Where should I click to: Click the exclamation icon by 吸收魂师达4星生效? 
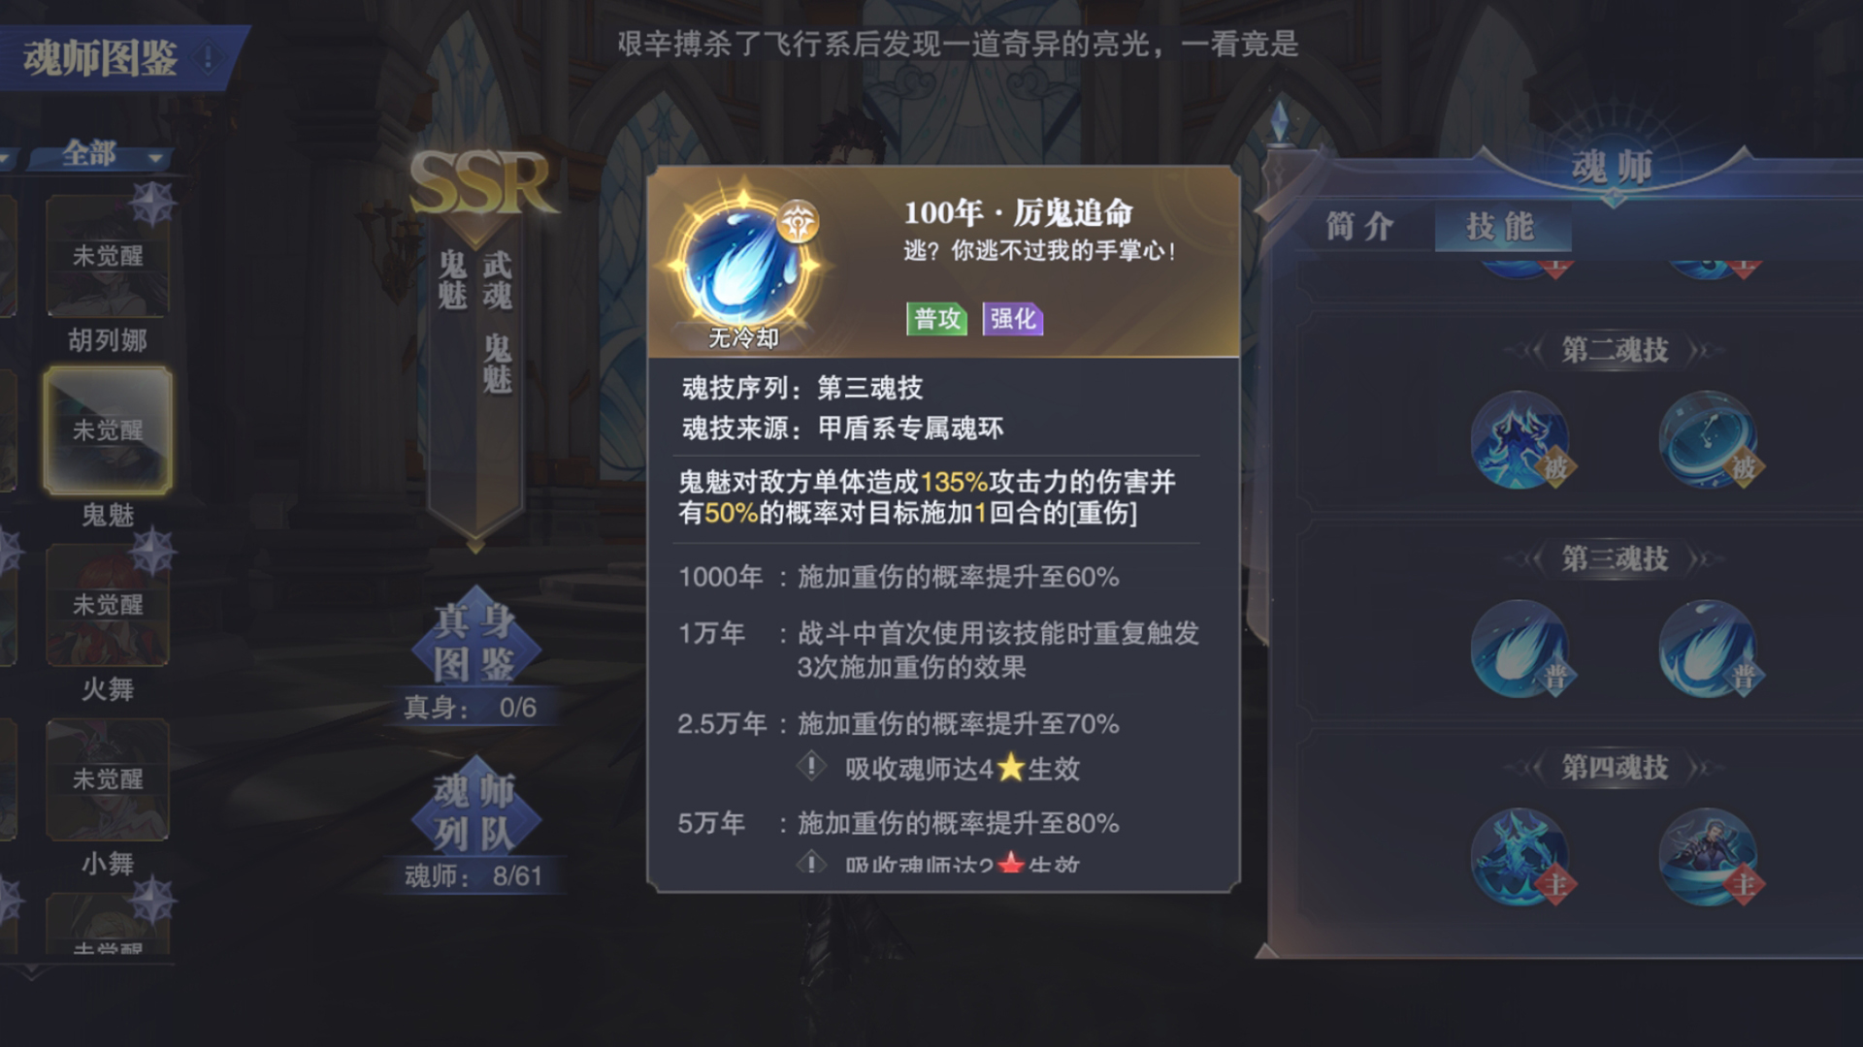coord(811,767)
